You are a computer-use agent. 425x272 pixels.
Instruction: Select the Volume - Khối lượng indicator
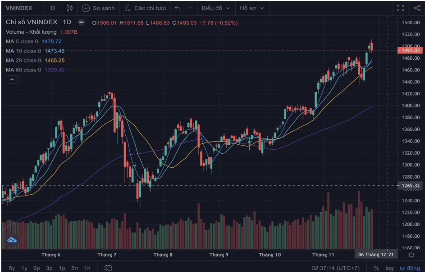click(x=31, y=32)
